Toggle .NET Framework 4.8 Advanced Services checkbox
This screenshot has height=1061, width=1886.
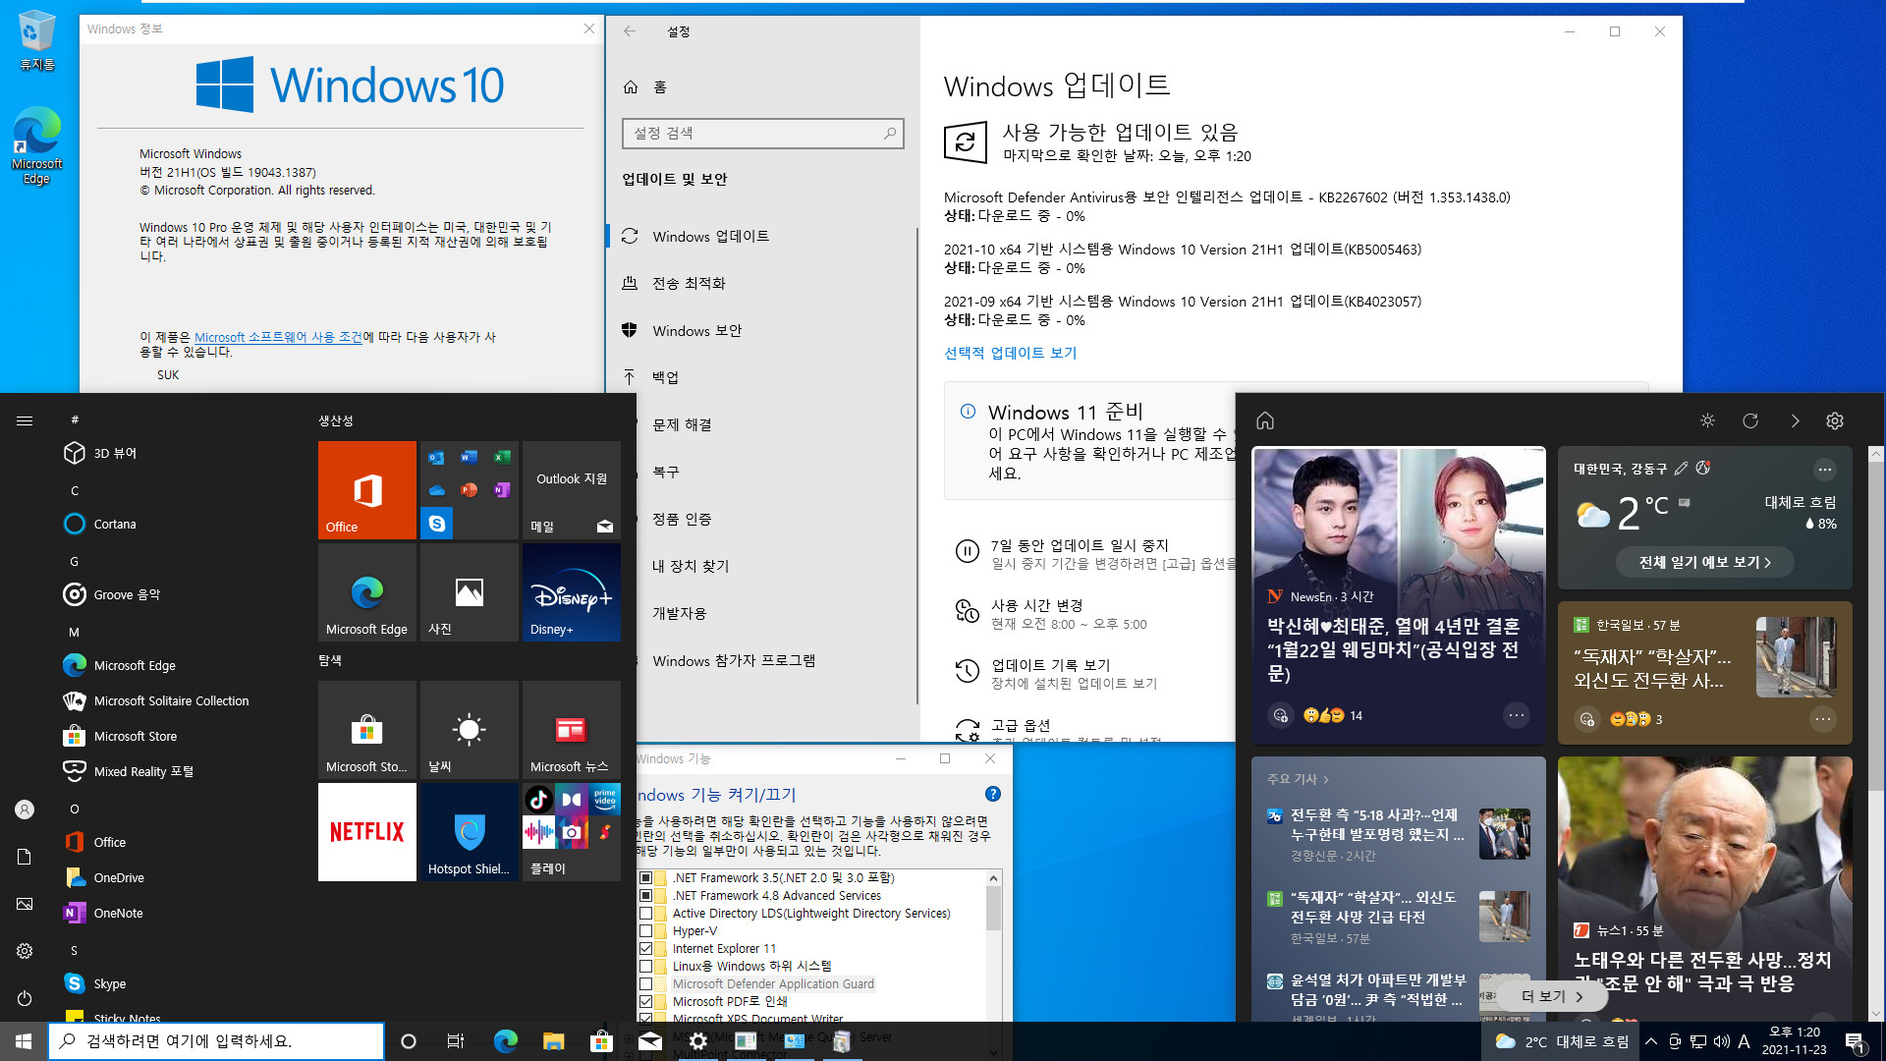[645, 895]
